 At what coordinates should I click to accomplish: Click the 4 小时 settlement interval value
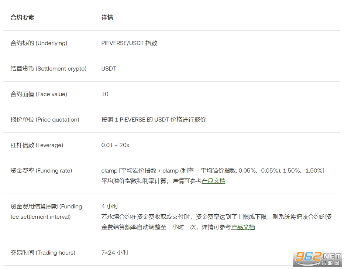tap(110, 207)
